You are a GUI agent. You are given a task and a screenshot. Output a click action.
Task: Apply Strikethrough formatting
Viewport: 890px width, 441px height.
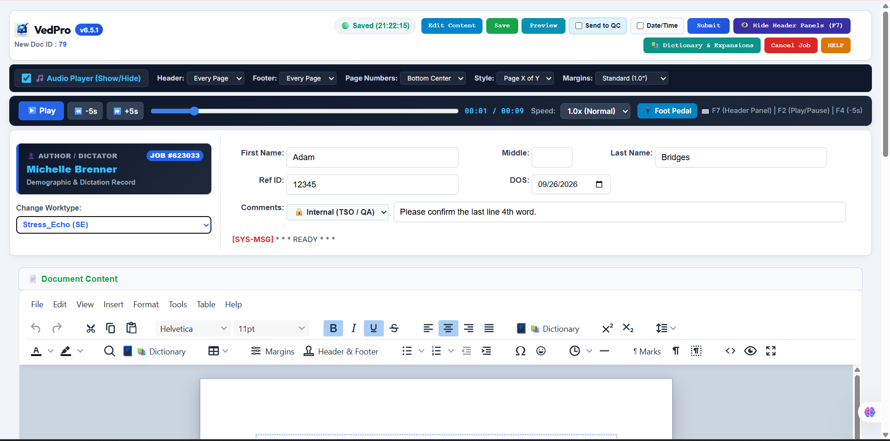(x=394, y=328)
